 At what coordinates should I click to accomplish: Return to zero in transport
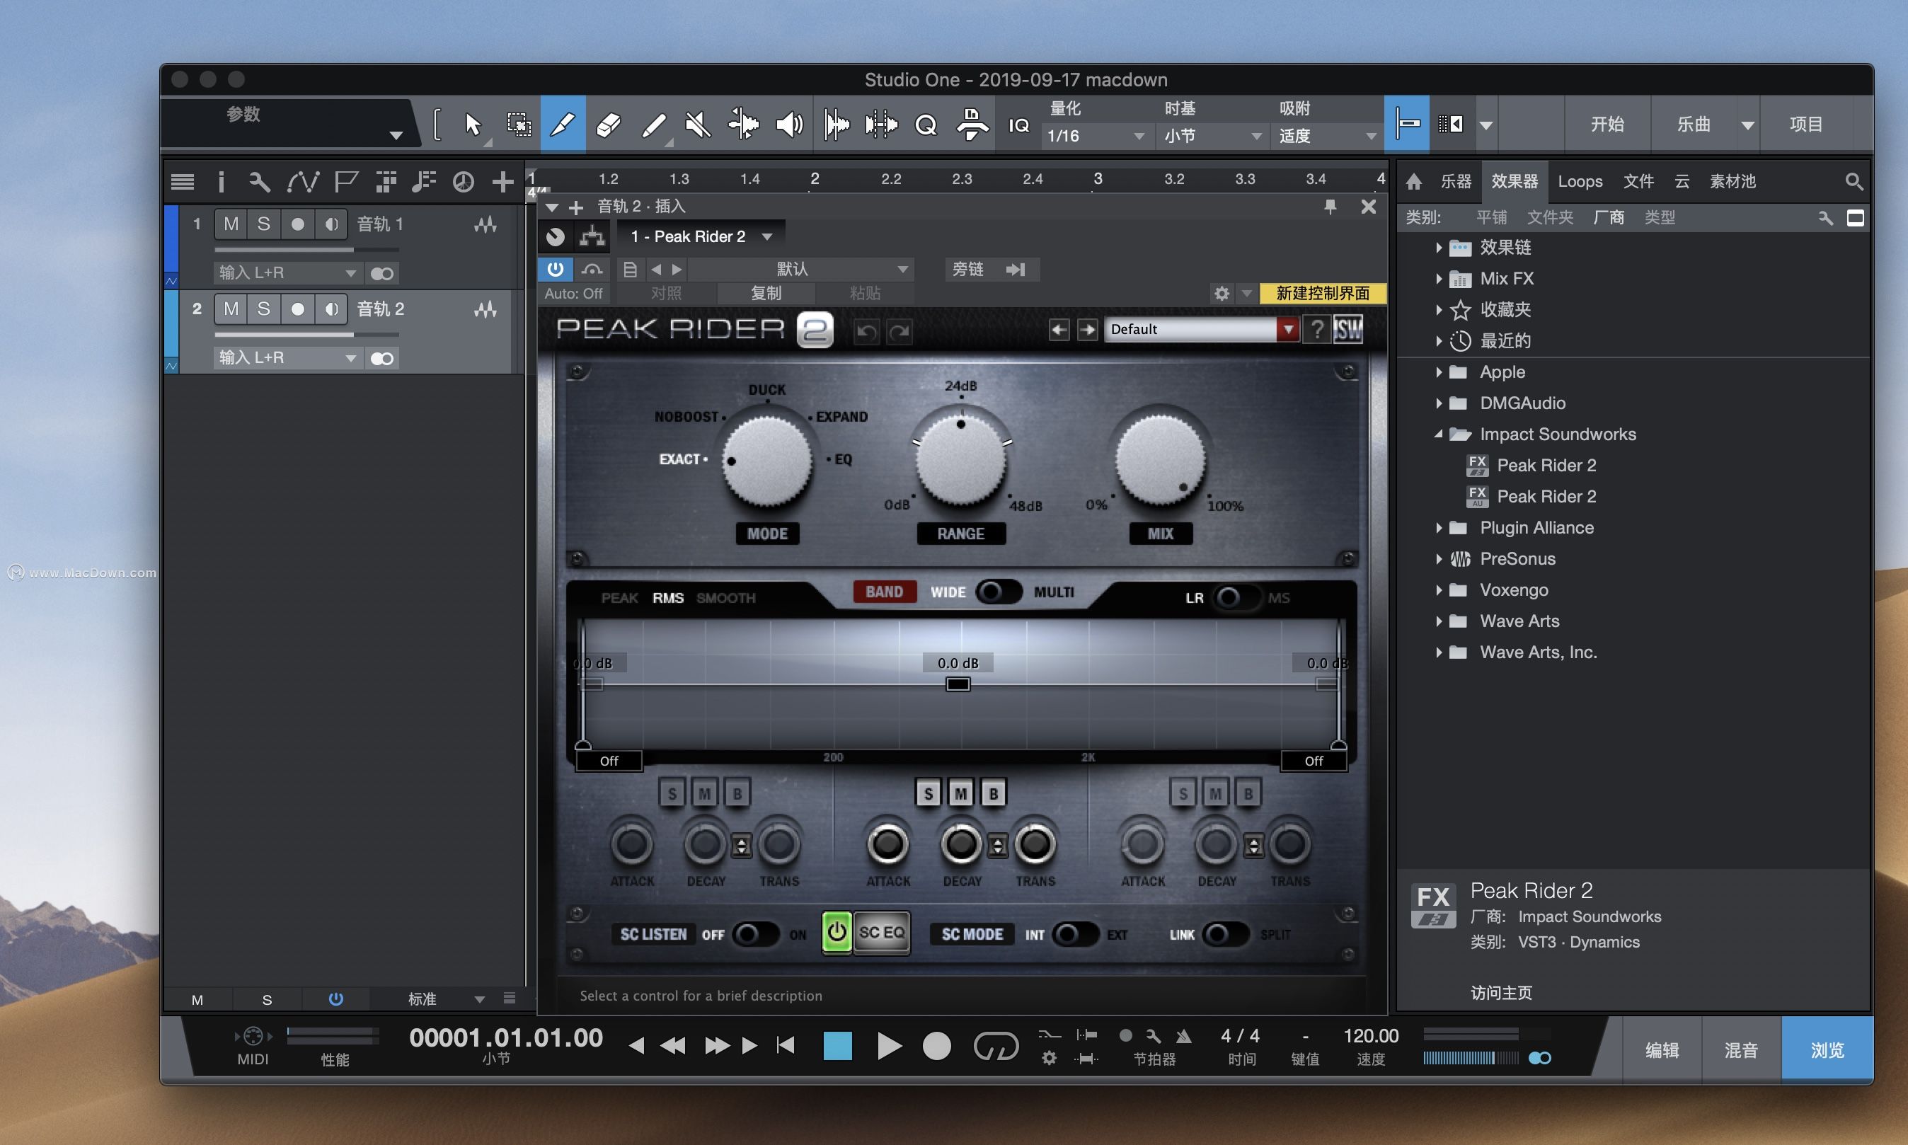tap(786, 1045)
